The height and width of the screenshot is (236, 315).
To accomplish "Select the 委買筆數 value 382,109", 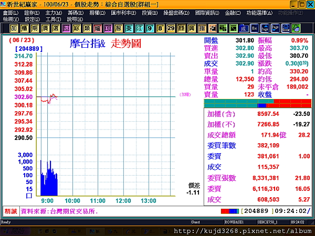I will (268, 145).
